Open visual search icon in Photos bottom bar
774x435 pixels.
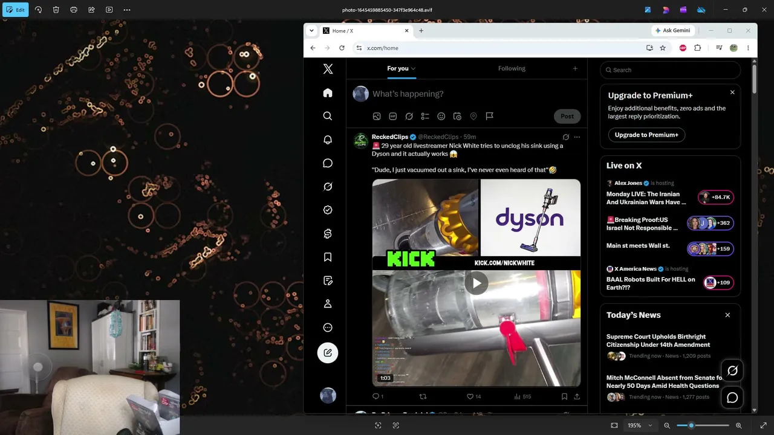(x=378, y=425)
